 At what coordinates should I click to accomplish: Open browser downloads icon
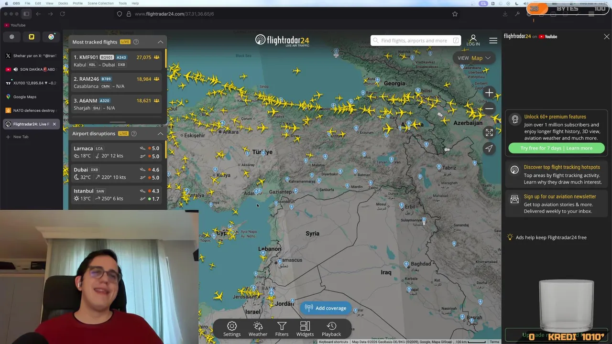tap(505, 14)
